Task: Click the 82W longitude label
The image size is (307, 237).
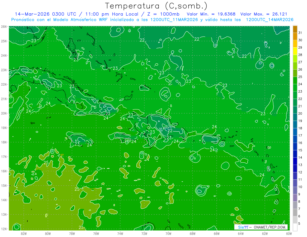Action: pos(24,233)
